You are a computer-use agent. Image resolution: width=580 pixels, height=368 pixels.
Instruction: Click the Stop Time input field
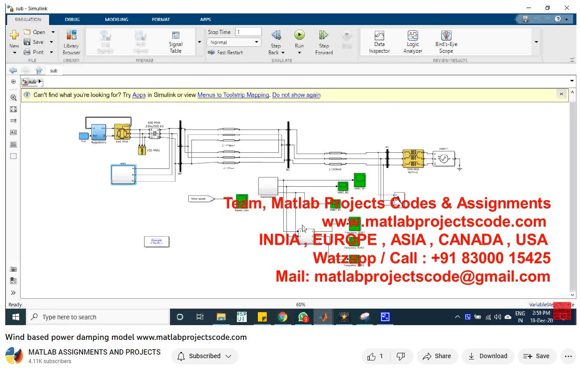point(248,32)
